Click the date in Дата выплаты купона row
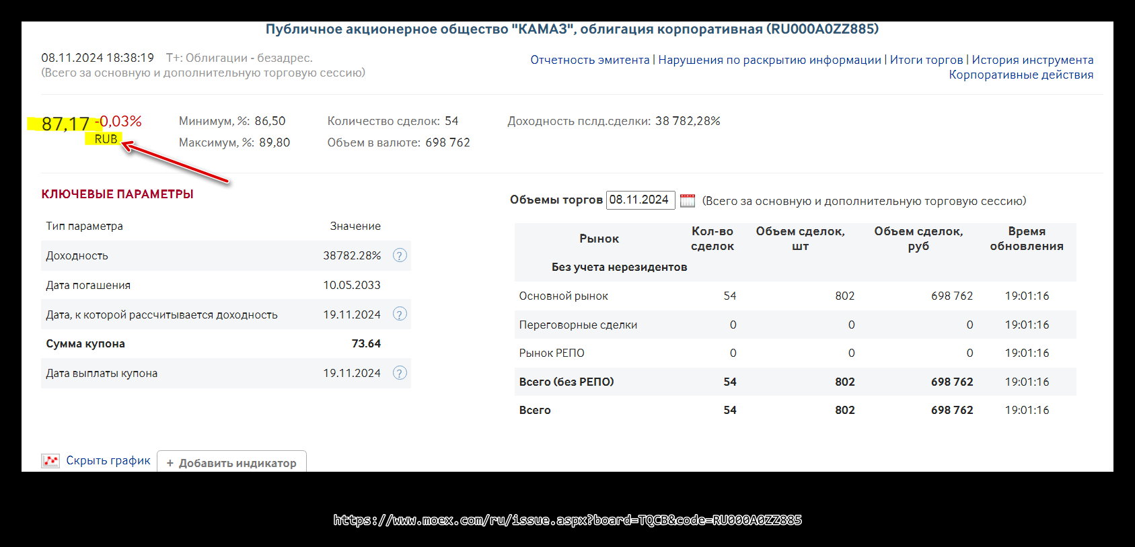 [x=352, y=373]
